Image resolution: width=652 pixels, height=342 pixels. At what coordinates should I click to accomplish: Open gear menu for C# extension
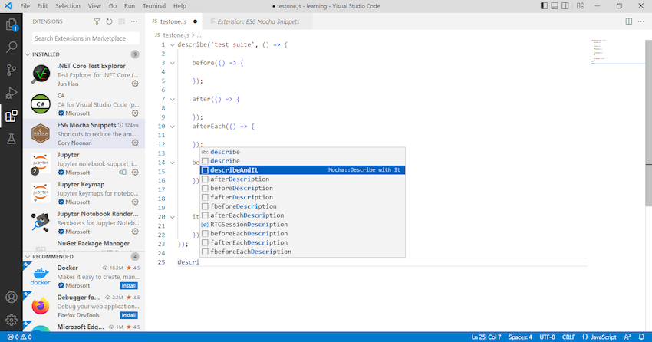[135, 113]
